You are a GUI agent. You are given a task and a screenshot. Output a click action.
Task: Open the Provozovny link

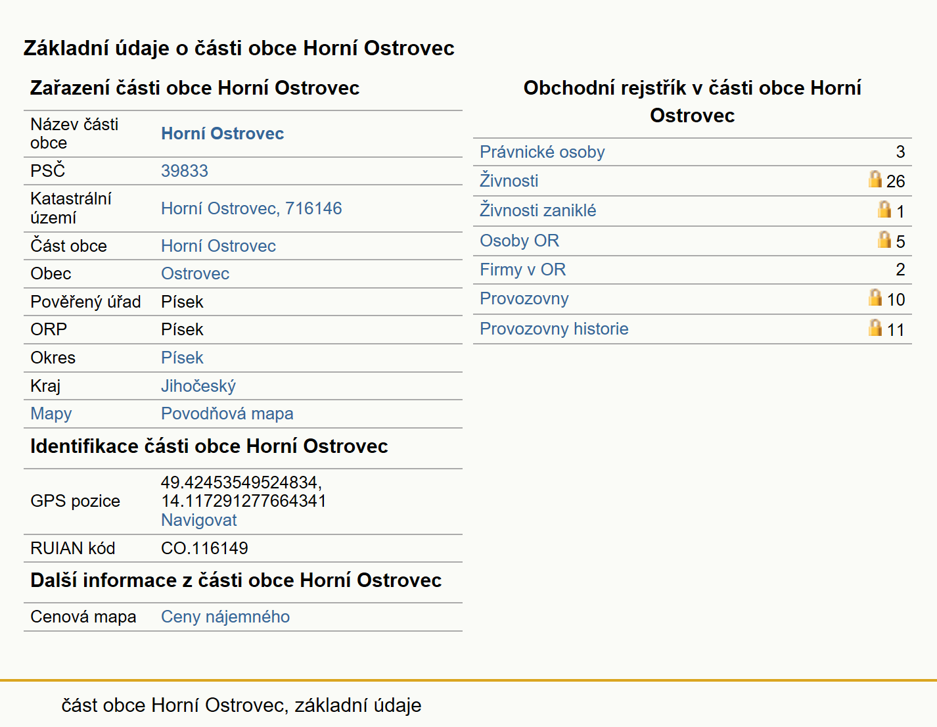[x=524, y=298]
